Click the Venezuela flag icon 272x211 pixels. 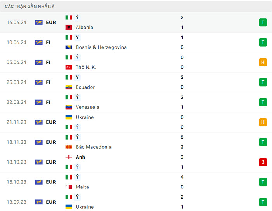click(x=69, y=107)
